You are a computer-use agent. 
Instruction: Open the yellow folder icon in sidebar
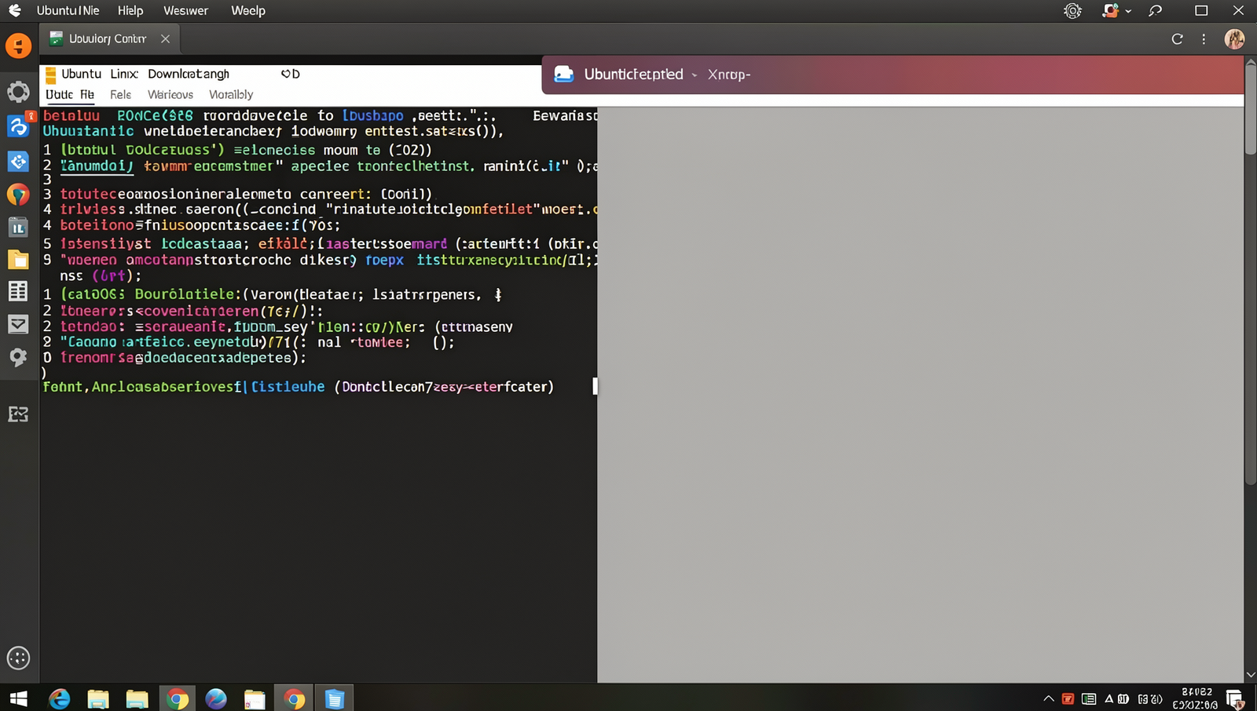pos(18,260)
